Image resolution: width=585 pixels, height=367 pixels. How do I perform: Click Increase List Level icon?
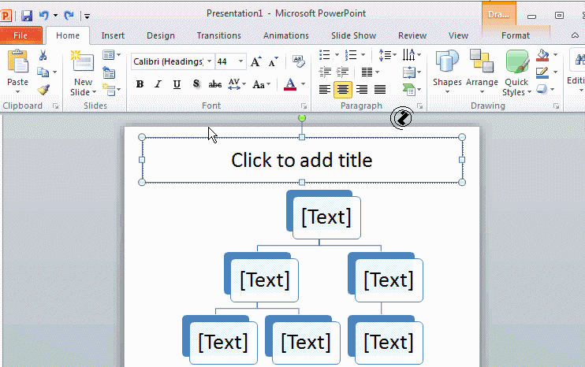[342, 72]
